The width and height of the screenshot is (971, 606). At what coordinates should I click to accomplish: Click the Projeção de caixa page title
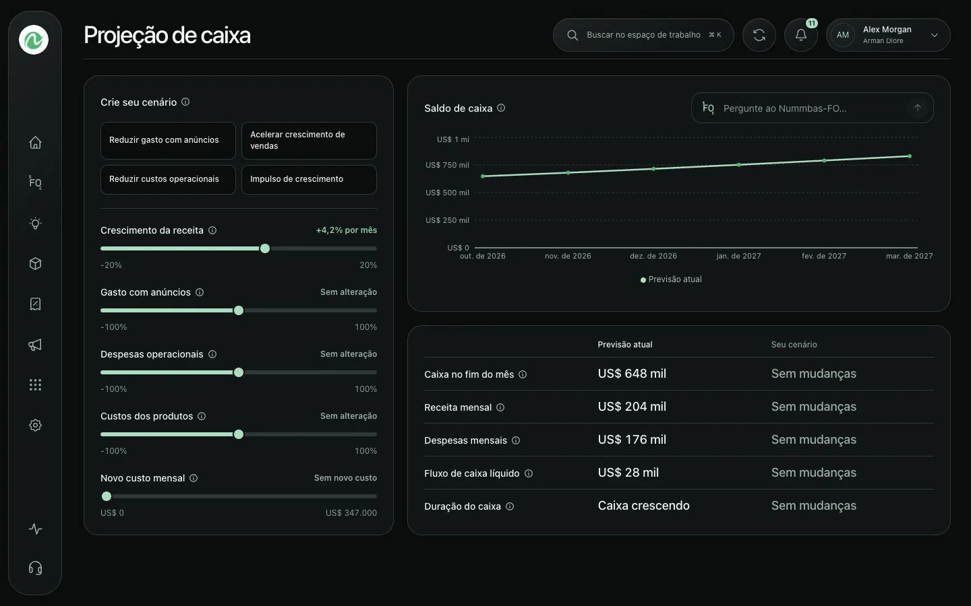tap(167, 35)
